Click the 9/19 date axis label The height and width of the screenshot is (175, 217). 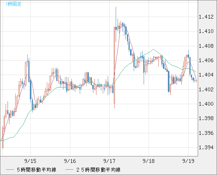188,161
